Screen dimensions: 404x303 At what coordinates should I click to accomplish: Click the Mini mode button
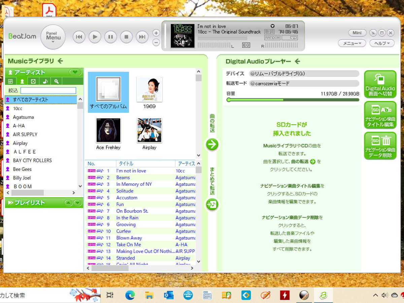[357, 33]
